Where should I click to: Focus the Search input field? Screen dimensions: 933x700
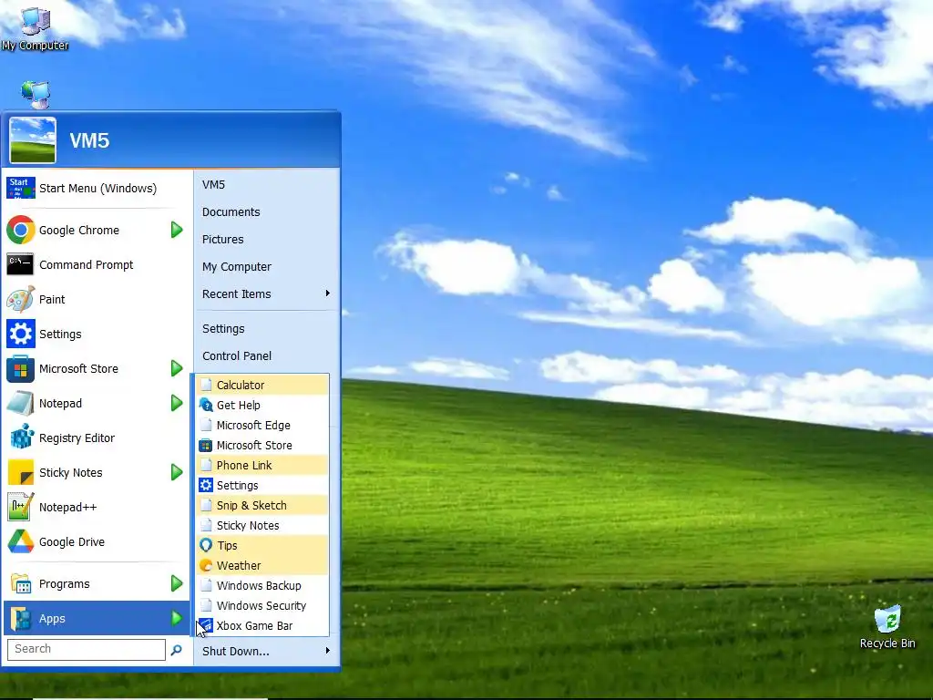87,649
